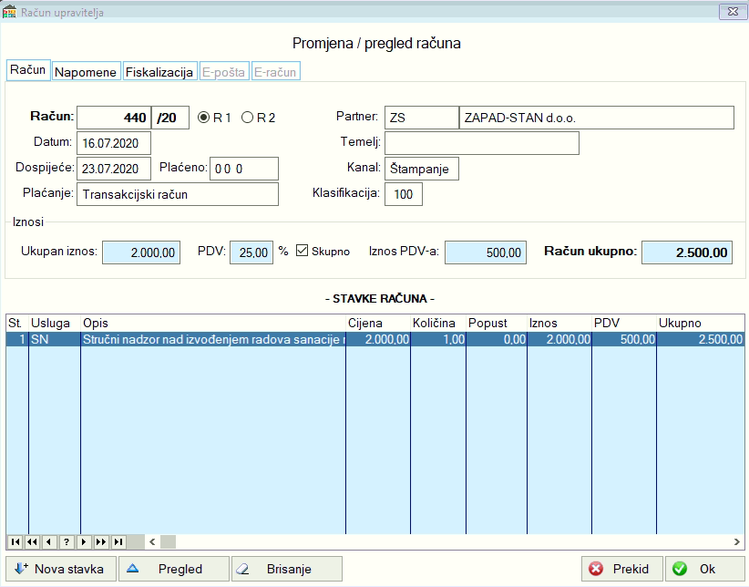Select the R 2 radio button
Screen dimensions: 749x587
248,118
